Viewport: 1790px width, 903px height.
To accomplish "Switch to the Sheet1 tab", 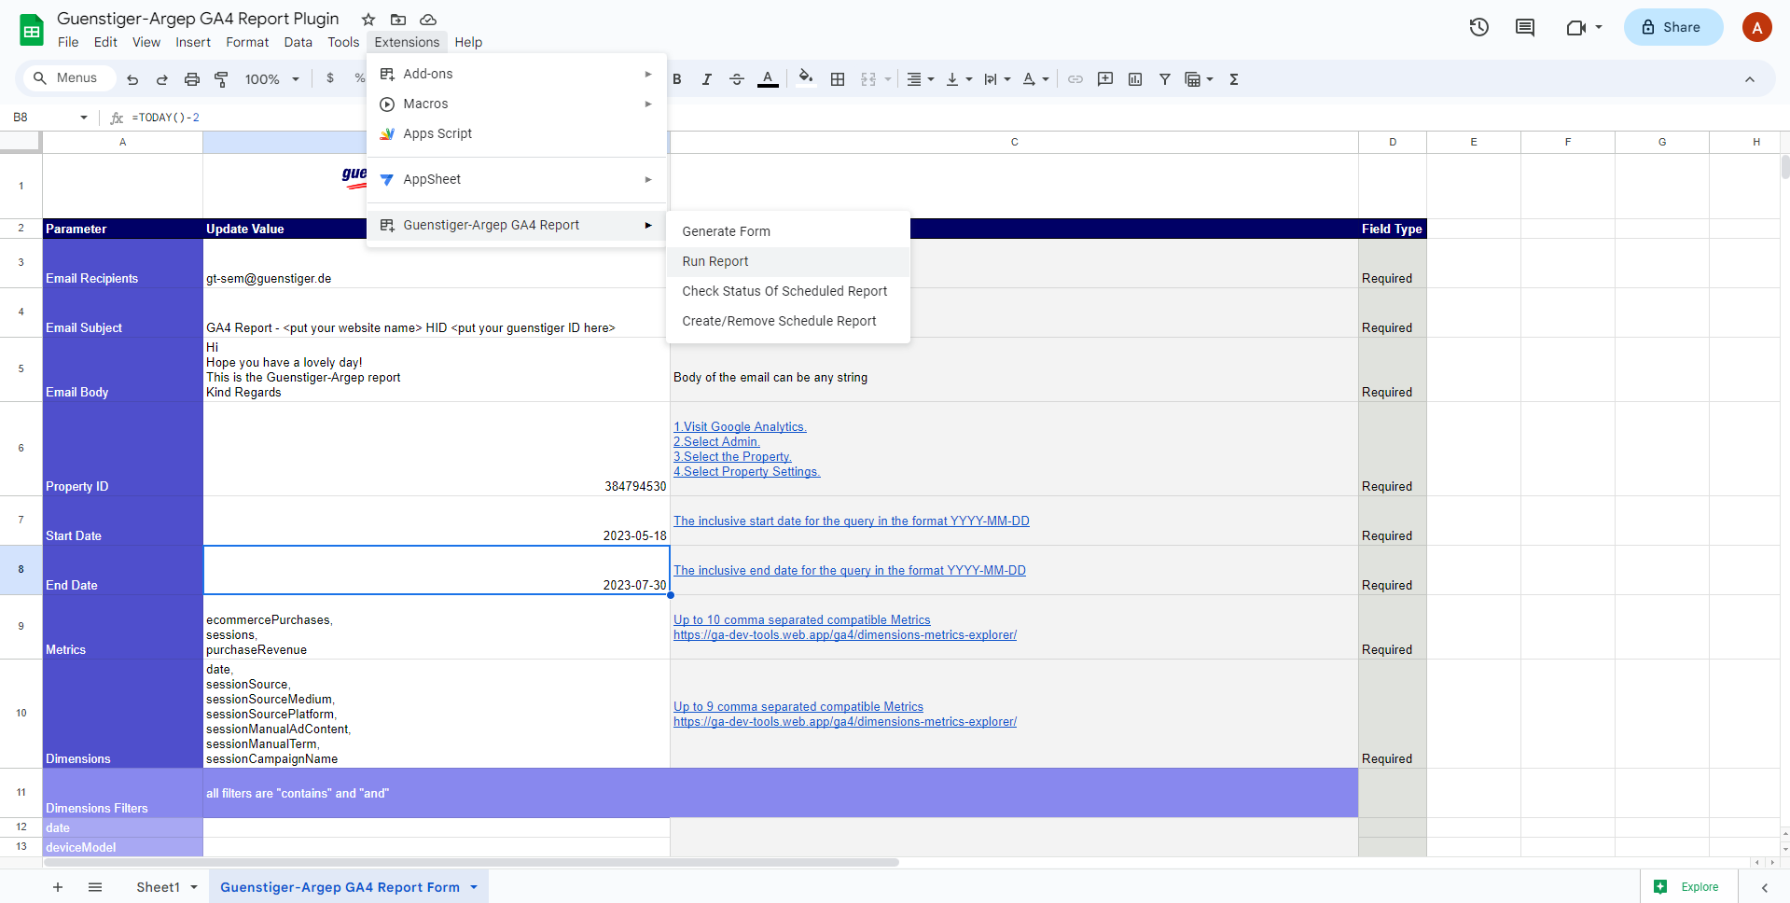I will tap(158, 887).
